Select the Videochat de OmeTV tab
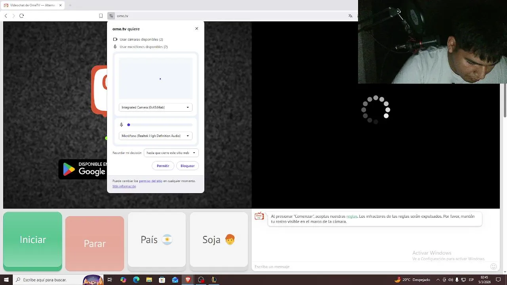Image resolution: width=507 pixels, height=285 pixels. pyautogui.click(x=33, y=5)
